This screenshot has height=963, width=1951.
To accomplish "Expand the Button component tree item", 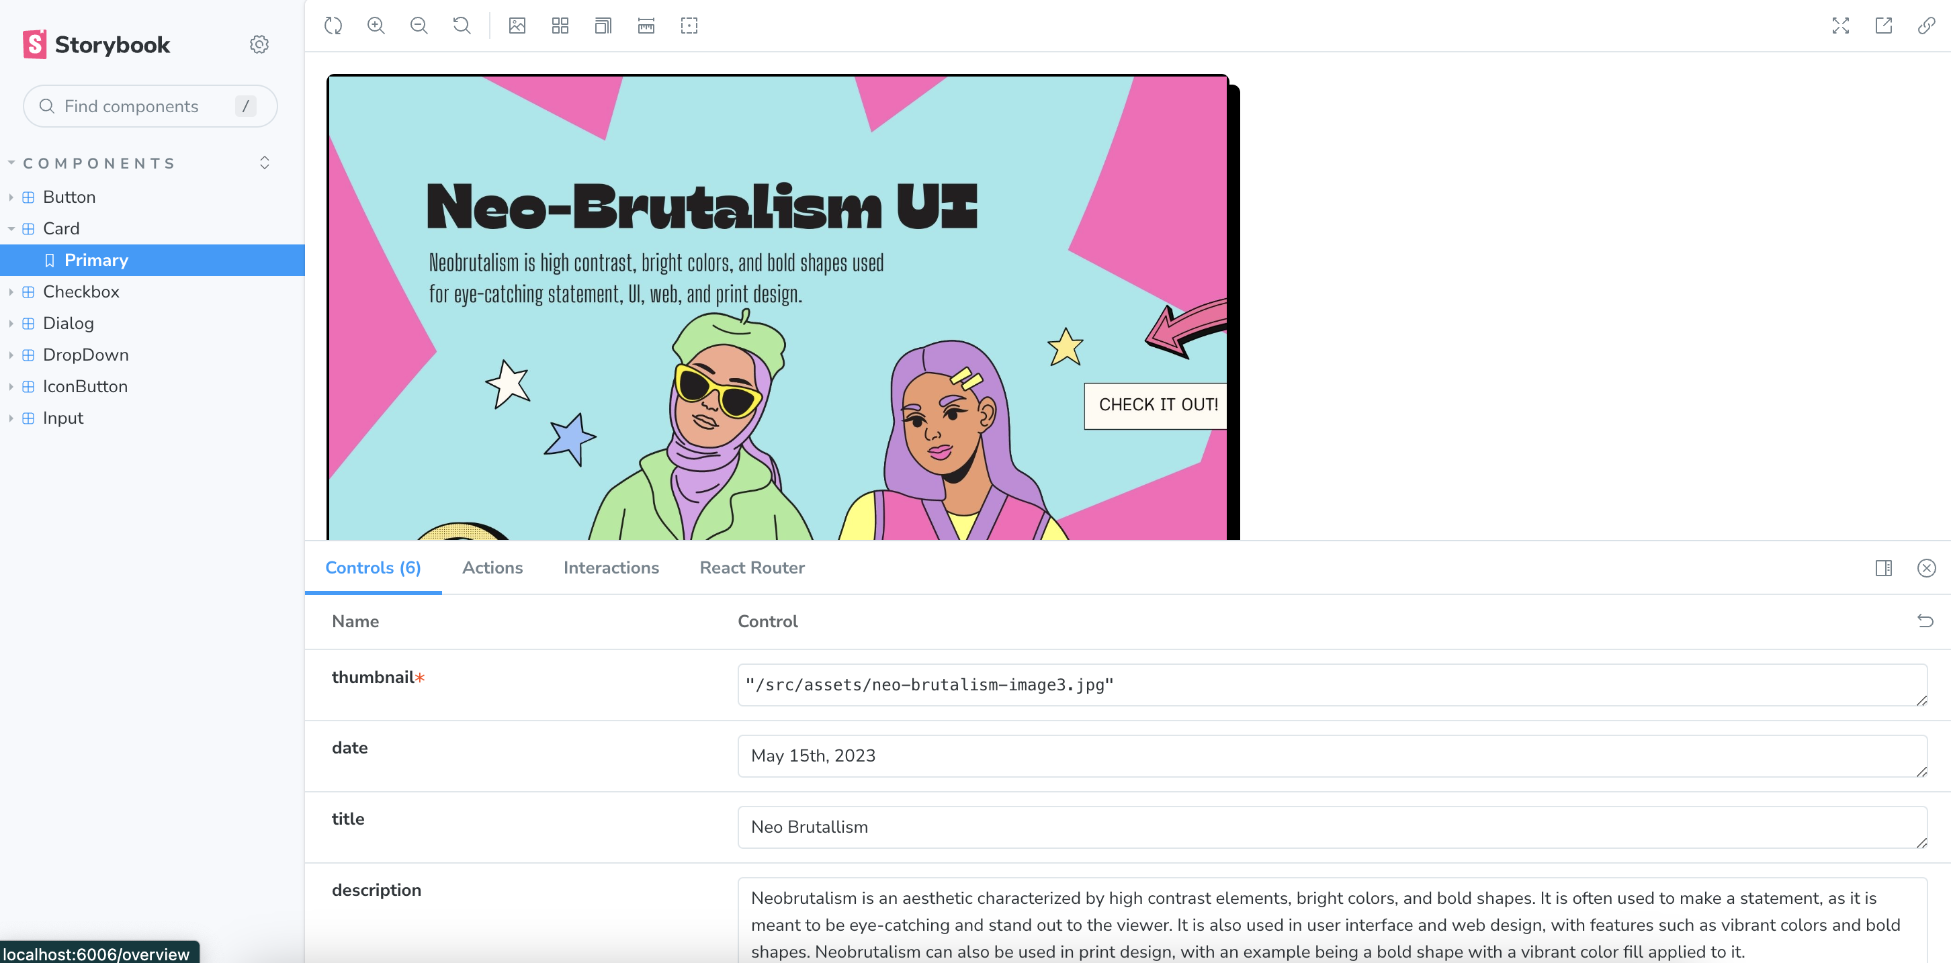I will 68,197.
